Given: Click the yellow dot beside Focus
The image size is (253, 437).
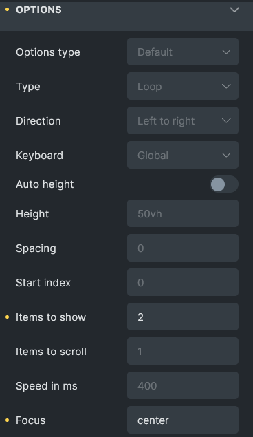Looking at the screenshot, I should click(8, 420).
